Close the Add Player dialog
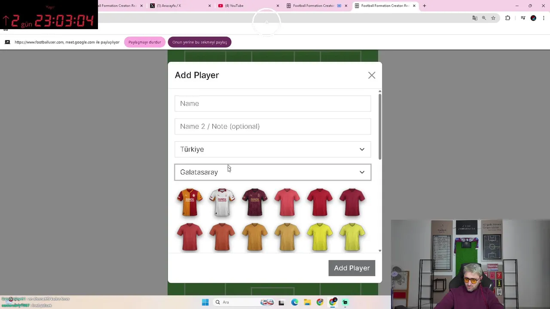The height and width of the screenshot is (309, 550). point(372,75)
